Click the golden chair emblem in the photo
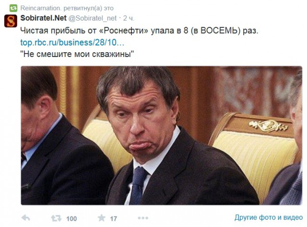 click(268, 125)
